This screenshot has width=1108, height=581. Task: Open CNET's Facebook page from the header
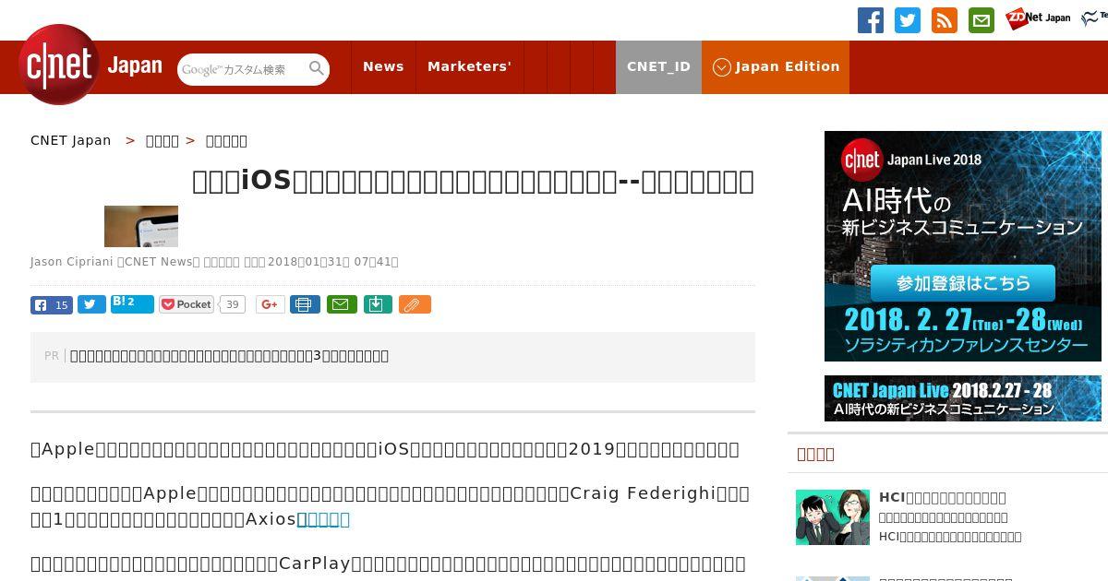pyautogui.click(x=871, y=20)
